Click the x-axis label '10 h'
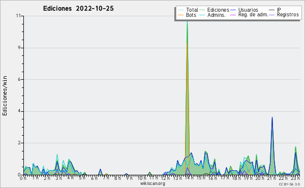The image size is (305, 188). coord(142,178)
